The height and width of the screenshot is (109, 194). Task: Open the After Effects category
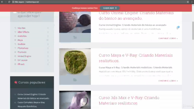coord(23,32)
